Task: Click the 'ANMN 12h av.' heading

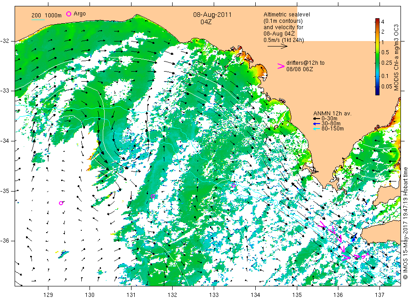Action: point(332,114)
